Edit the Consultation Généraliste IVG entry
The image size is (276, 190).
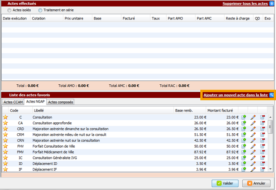[253, 158]
